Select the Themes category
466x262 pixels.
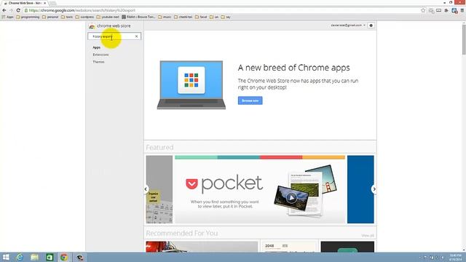point(98,62)
